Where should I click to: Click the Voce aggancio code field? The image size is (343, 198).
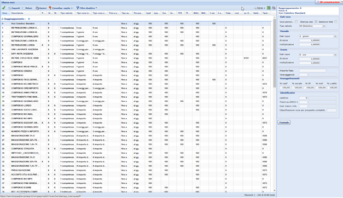pos(303,75)
